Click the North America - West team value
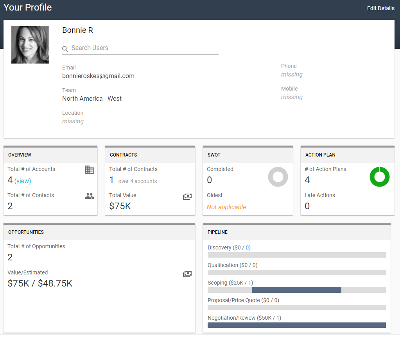Viewport: 400px width, 340px height. pos(92,99)
